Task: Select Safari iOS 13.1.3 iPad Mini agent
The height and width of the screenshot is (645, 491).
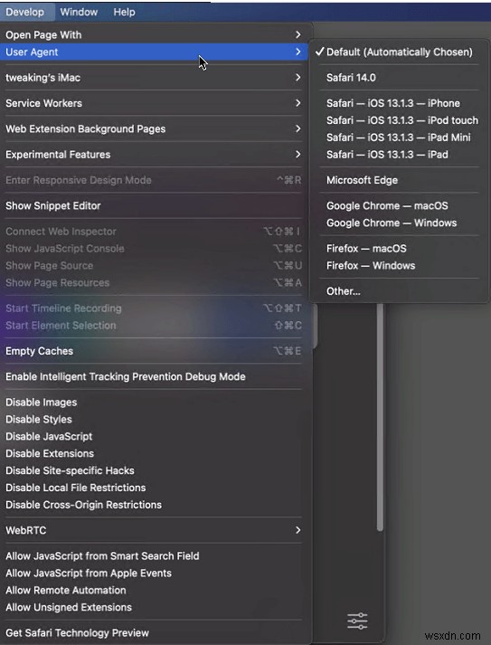Action: tap(399, 138)
